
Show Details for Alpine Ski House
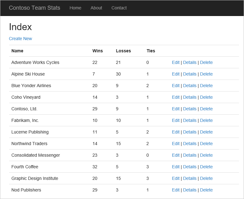(x=190, y=74)
